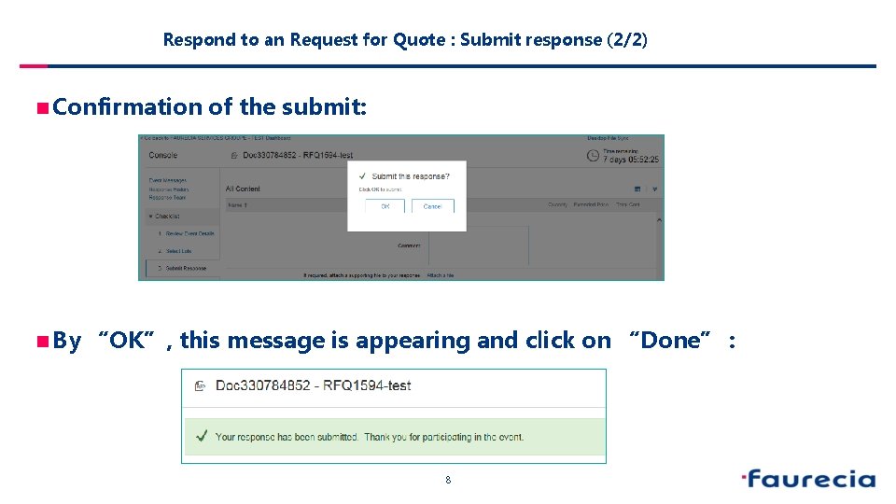Click the Total Cost column header
896x504 pixels.
(x=627, y=204)
